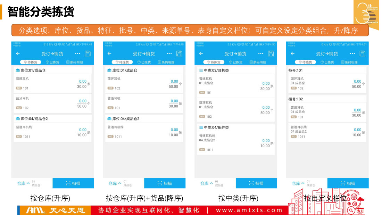Open the three-dot menu in the 按仓库(升序) screen
The height and width of the screenshot is (215, 382).
pos(77,53)
